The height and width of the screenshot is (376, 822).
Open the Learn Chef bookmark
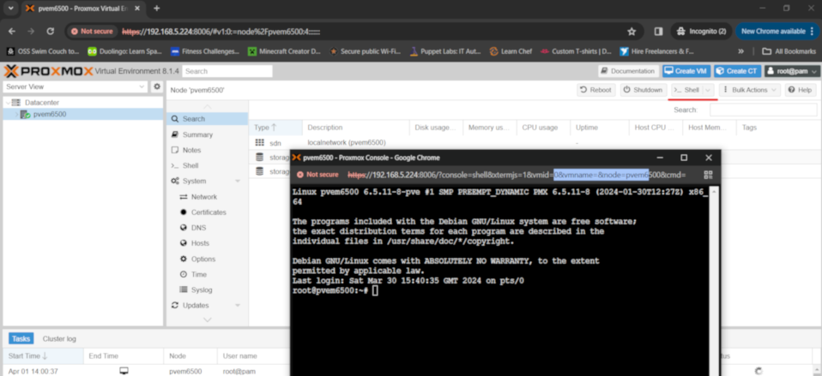tap(511, 51)
